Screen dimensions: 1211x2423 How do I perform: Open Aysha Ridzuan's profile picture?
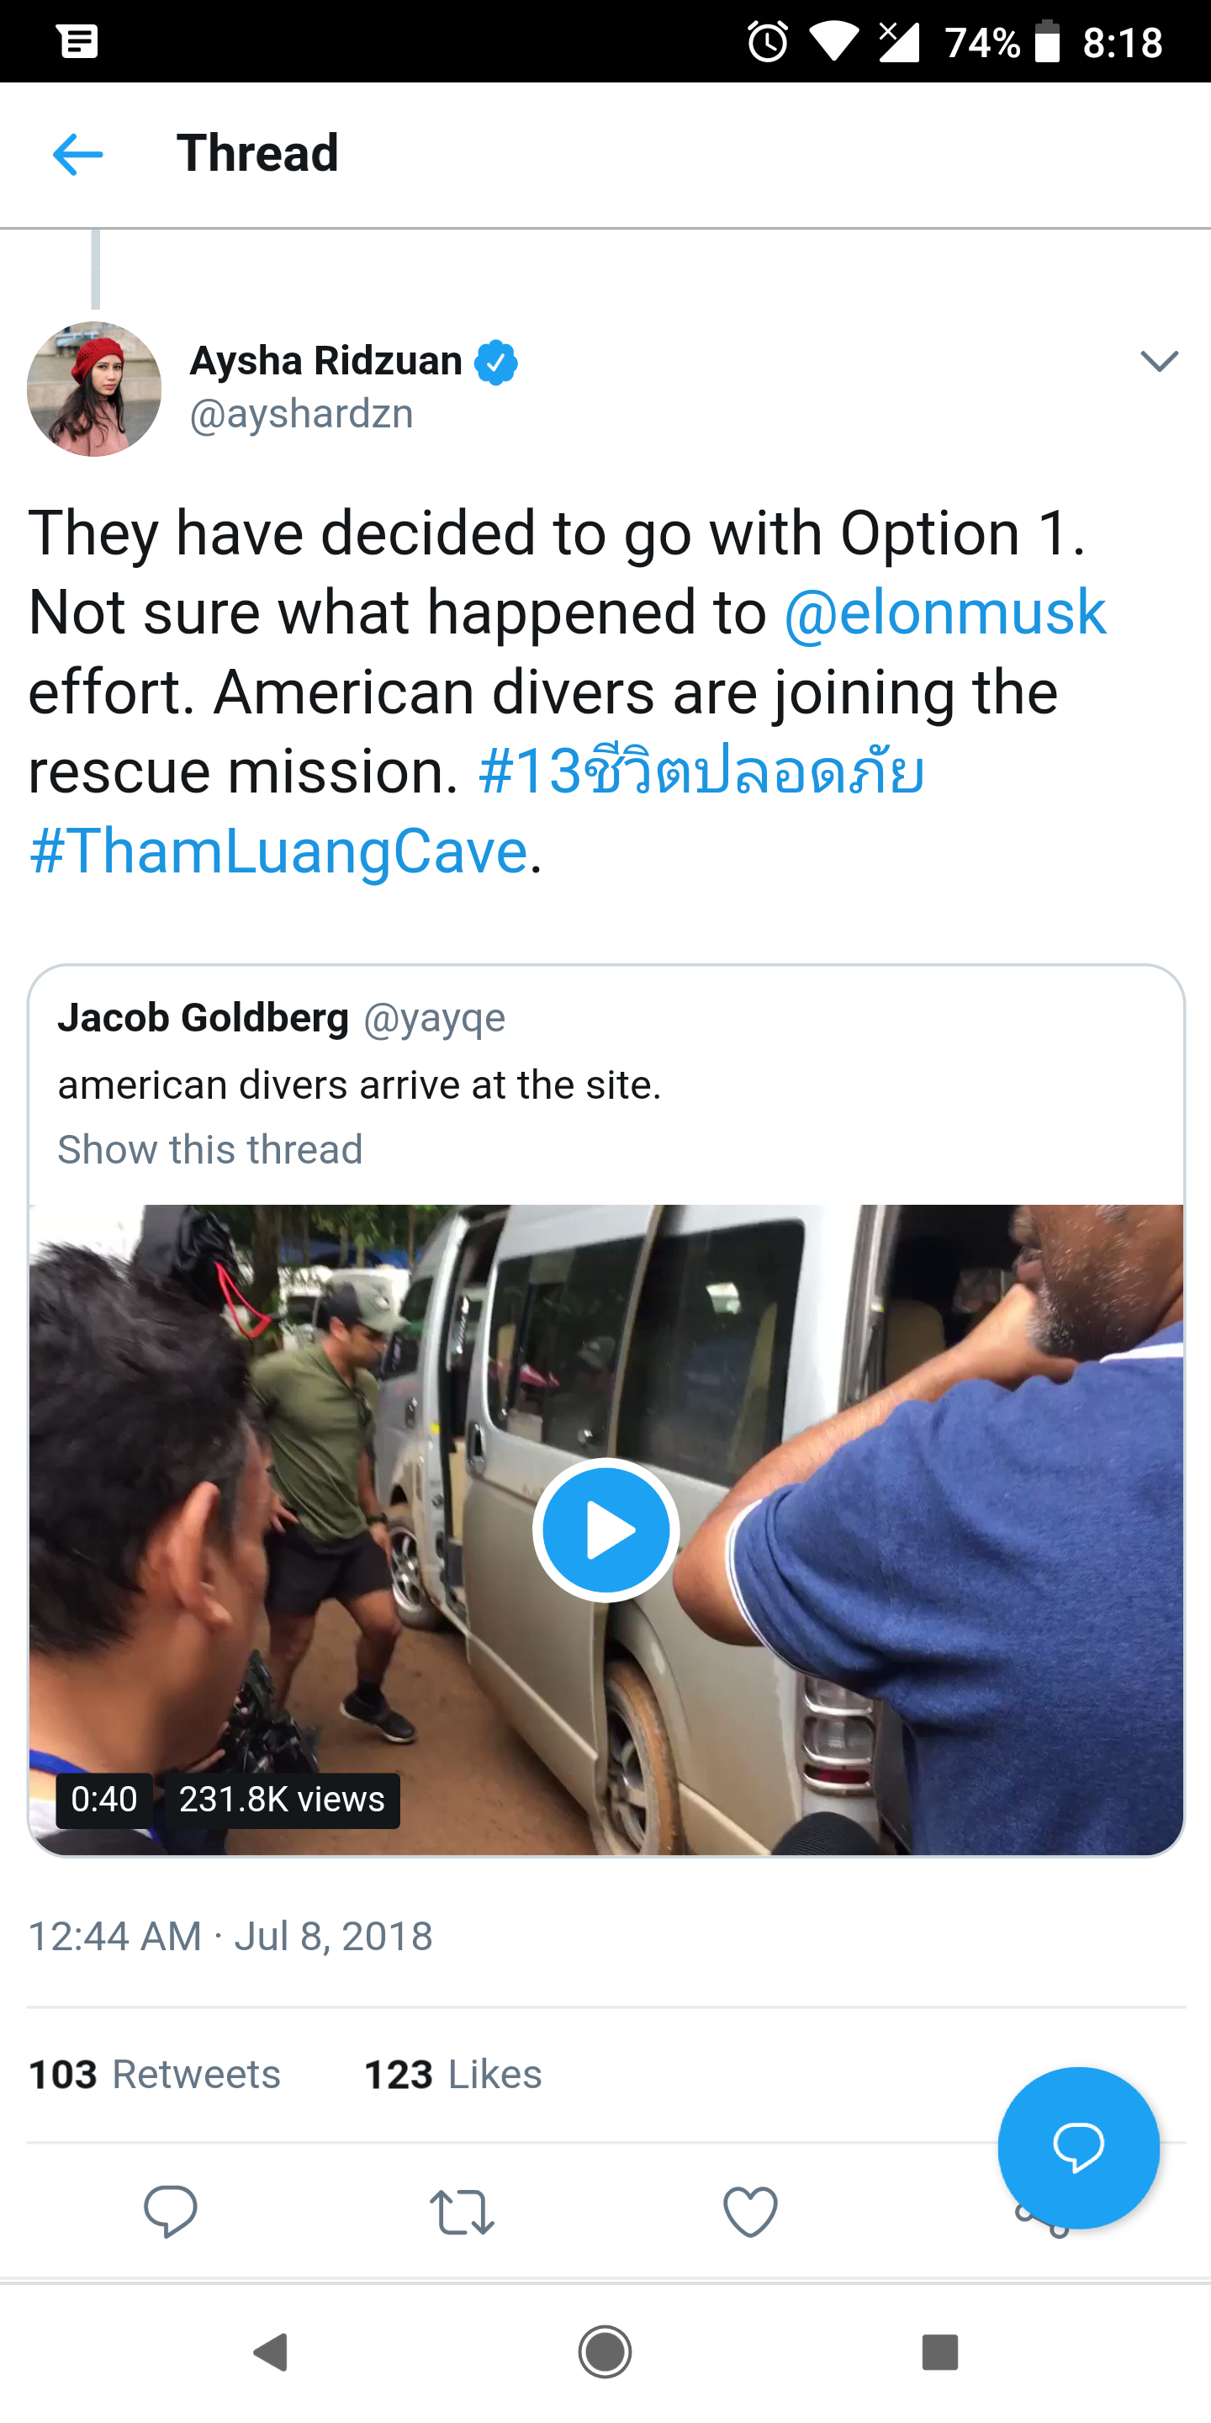click(94, 390)
